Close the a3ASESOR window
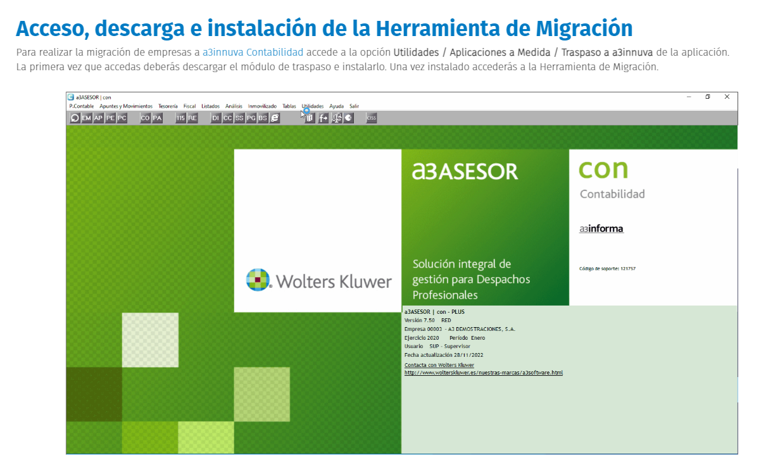The image size is (761, 472). (x=727, y=97)
